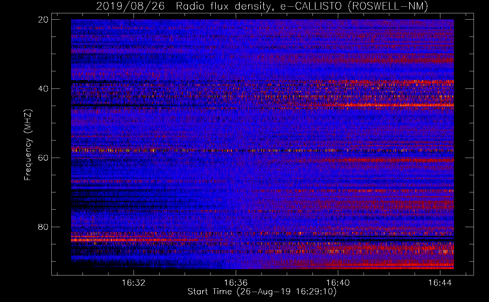This screenshot has height=302, width=489.
Task: Click the plot title text 'Radio flux density, e-CALLISTO'
Action: click(259, 6)
